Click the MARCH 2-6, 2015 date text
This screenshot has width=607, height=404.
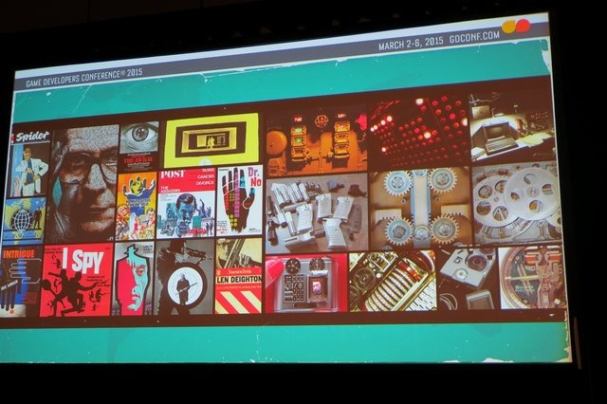point(411,44)
